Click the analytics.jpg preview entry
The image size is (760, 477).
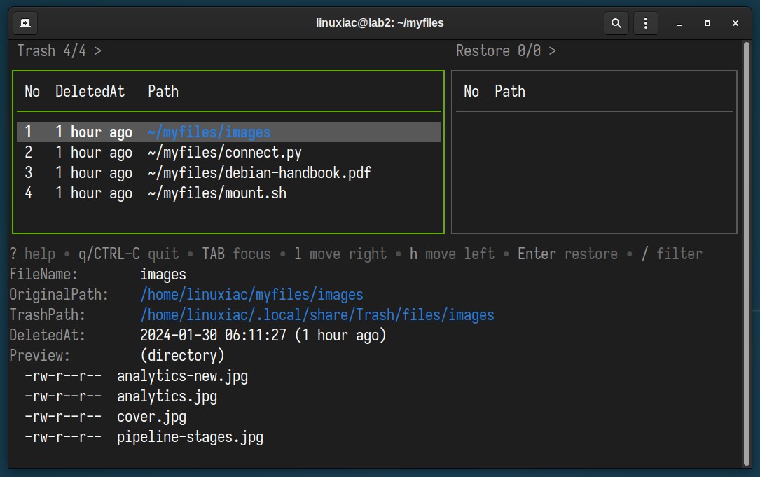tap(167, 396)
